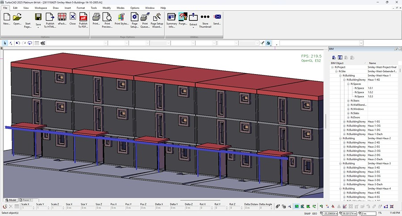Open the Modify menu

[107, 8]
